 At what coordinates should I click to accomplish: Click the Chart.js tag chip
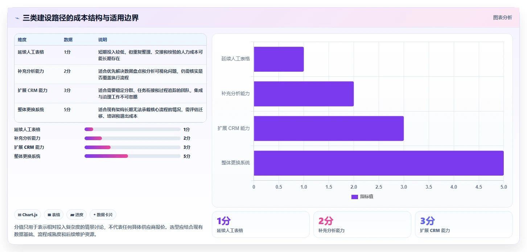point(28,215)
